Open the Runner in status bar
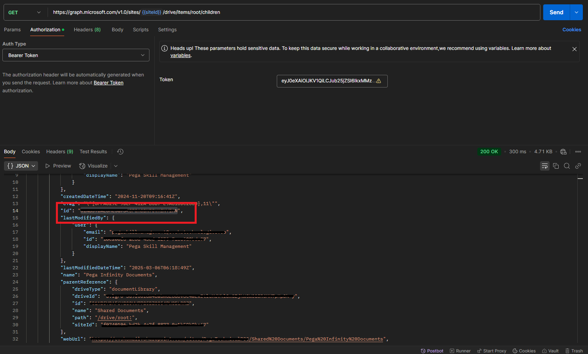Viewport: 588px width, 354px height. coord(460,351)
